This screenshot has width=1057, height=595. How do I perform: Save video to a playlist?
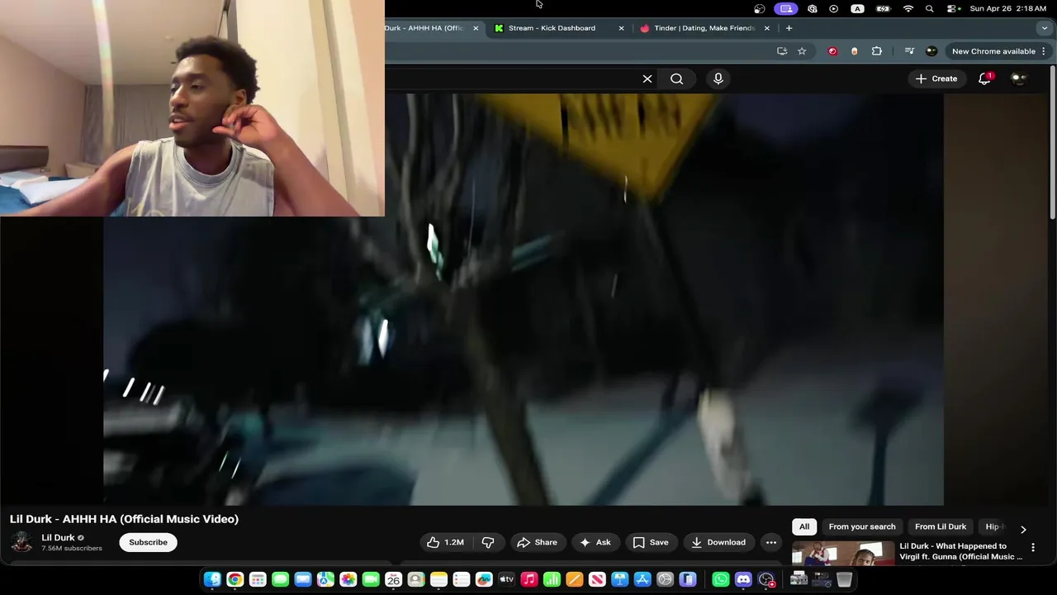[x=651, y=542]
